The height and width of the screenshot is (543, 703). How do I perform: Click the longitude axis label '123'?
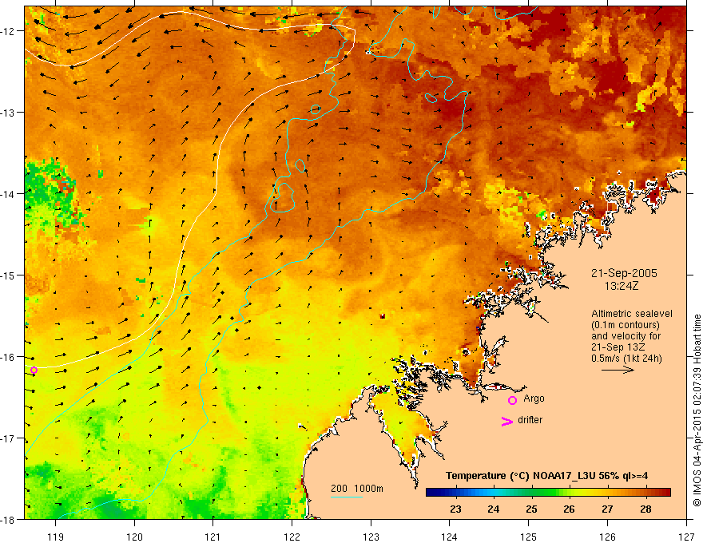point(371,537)
